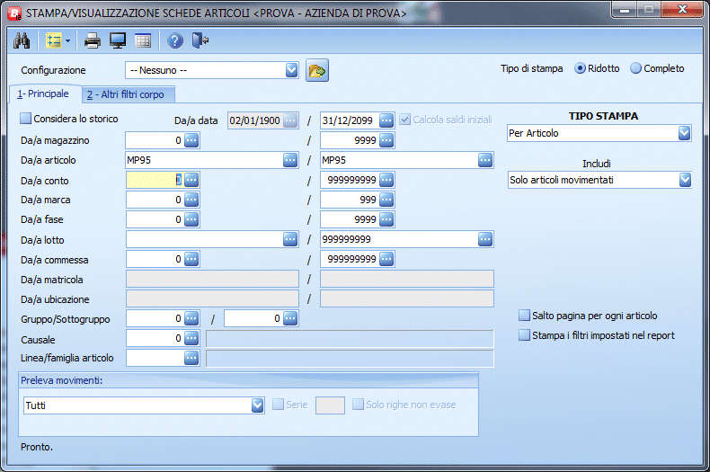Open lookup for Sottogruppo field
This screenshot has height=472, width=710.
(290, 318)
